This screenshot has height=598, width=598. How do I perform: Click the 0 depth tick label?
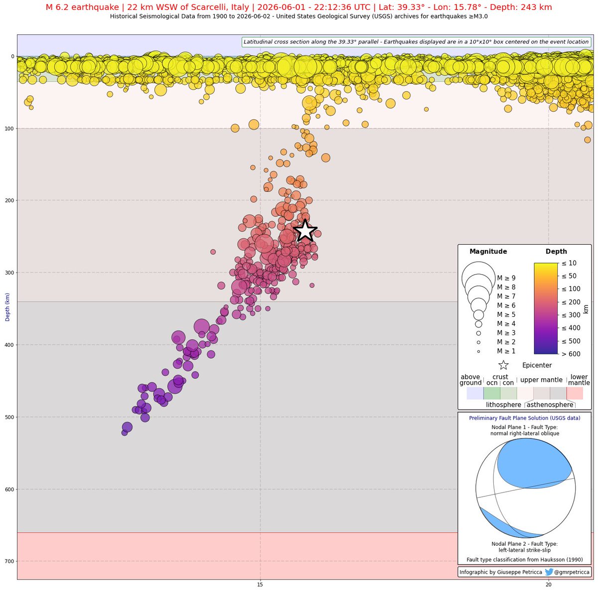pyautogui.click(x=13, y=56)
